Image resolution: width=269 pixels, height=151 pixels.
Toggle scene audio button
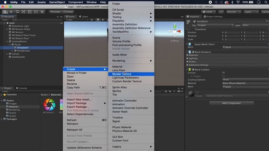click(103, 20)
